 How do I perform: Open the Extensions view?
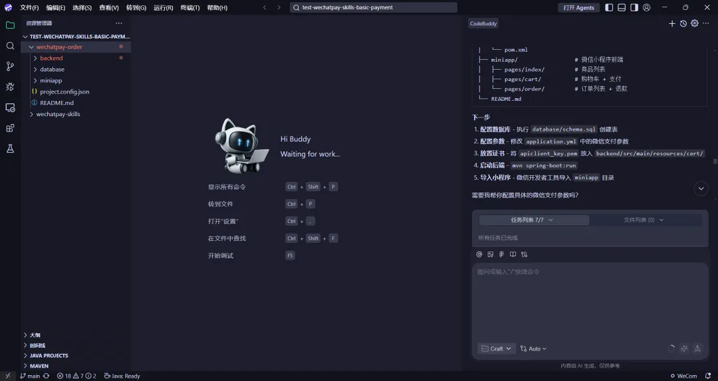click(10, 128)
